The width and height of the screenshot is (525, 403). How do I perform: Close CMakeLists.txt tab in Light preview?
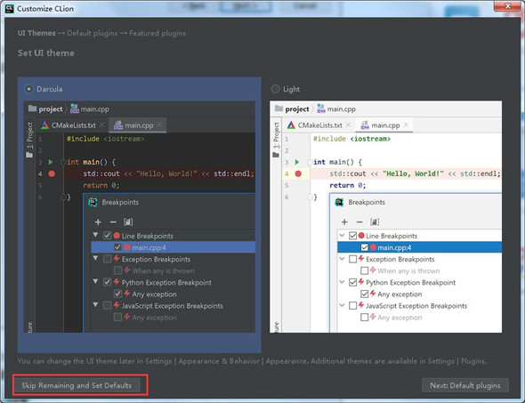[348, 125]
